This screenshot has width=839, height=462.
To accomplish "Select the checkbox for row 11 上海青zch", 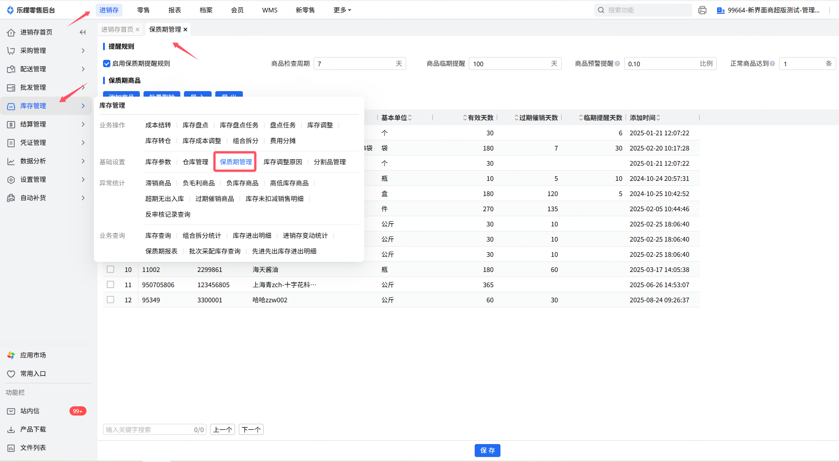I will point(110,284).
